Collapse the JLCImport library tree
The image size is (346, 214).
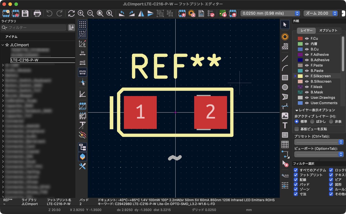coord(3,45)
